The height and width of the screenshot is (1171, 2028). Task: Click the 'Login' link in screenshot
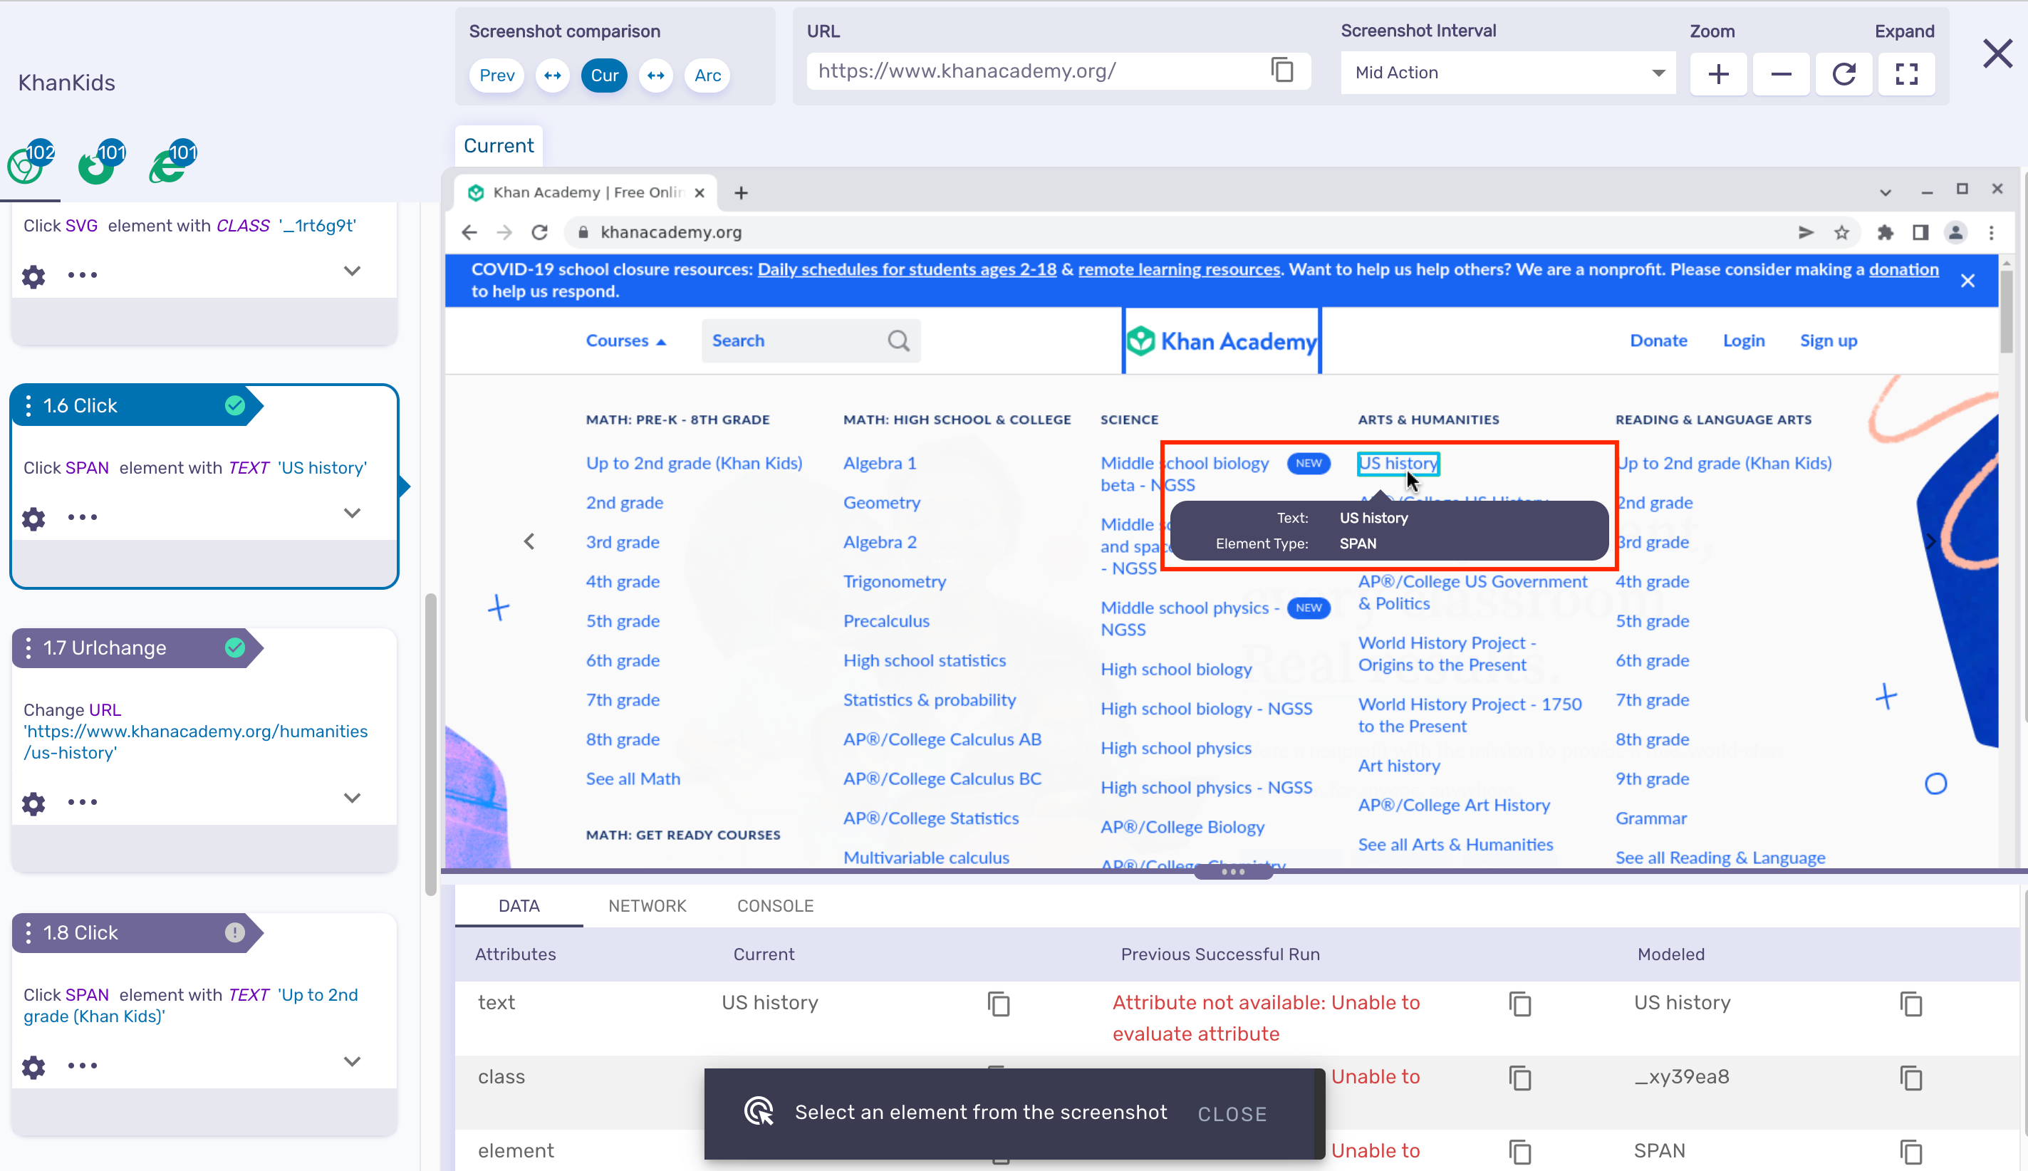tap(1743, 341)
